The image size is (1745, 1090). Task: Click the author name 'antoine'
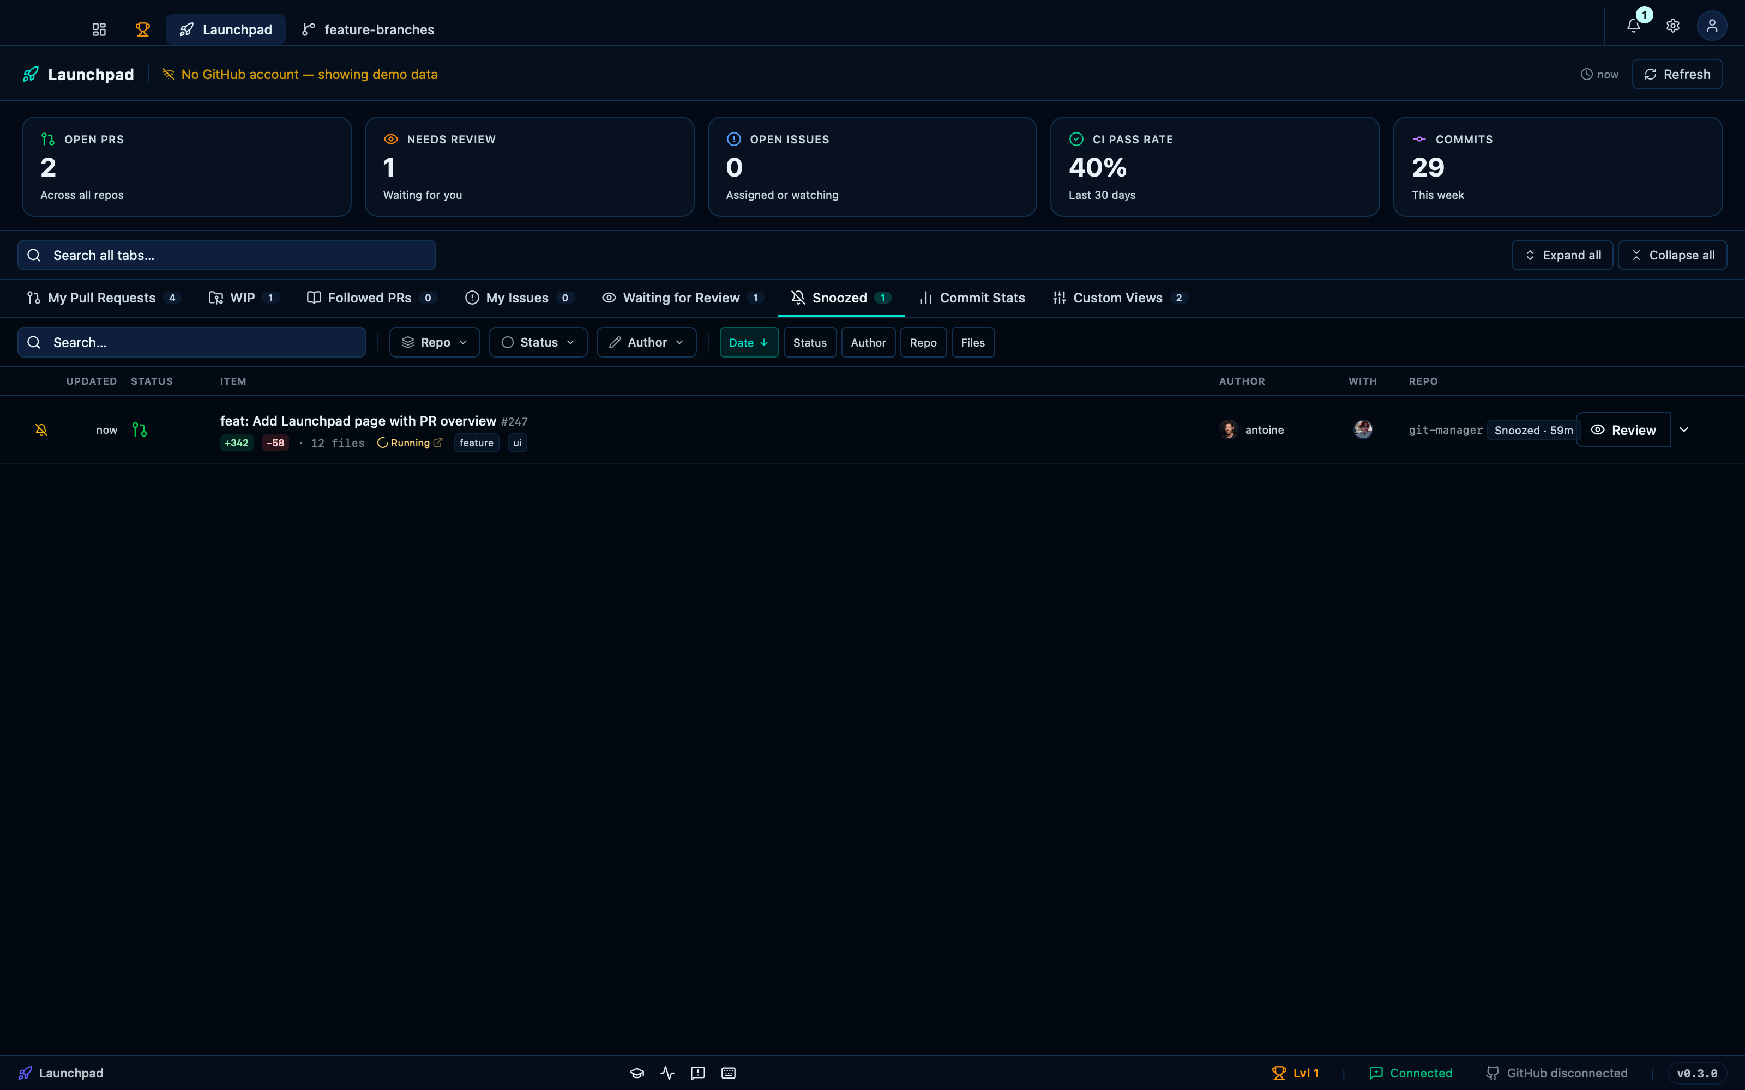tap(1264, 429)
